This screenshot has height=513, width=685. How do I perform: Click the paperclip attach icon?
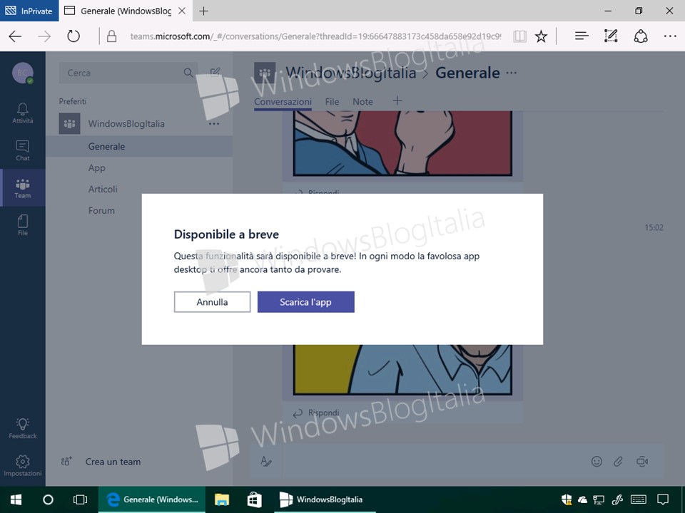618,462
